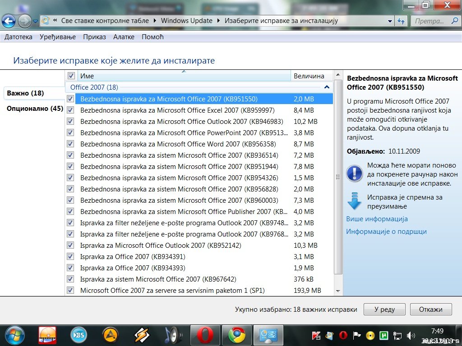The height and width of the screenshot is (346, 462).
Task: Click the Windows Start orb
Action: pos(15,335)
